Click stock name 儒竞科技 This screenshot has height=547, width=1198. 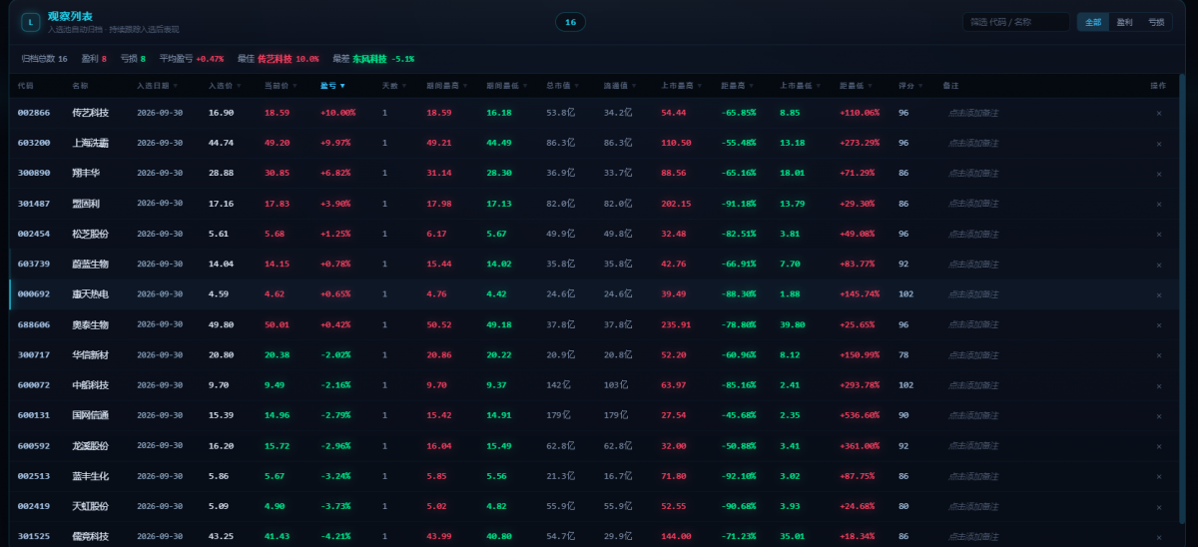(x=91, y=537)
